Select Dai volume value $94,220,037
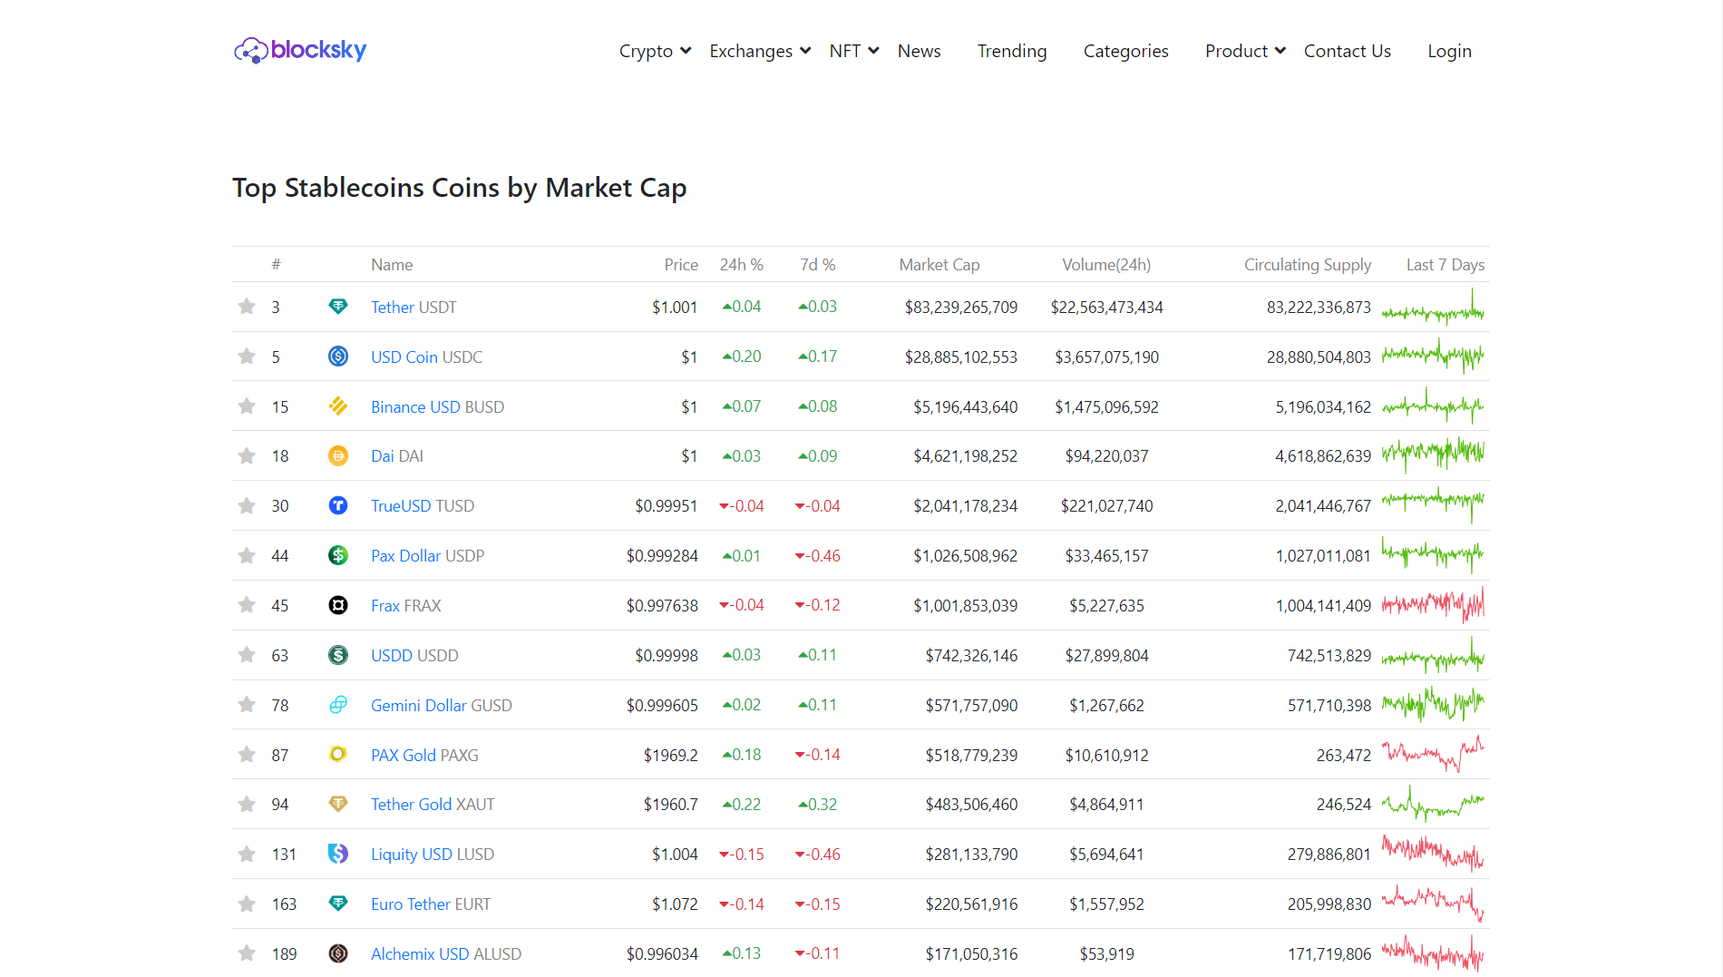The width and height of the screenshot is (1723, 977). pos(1106,456)
